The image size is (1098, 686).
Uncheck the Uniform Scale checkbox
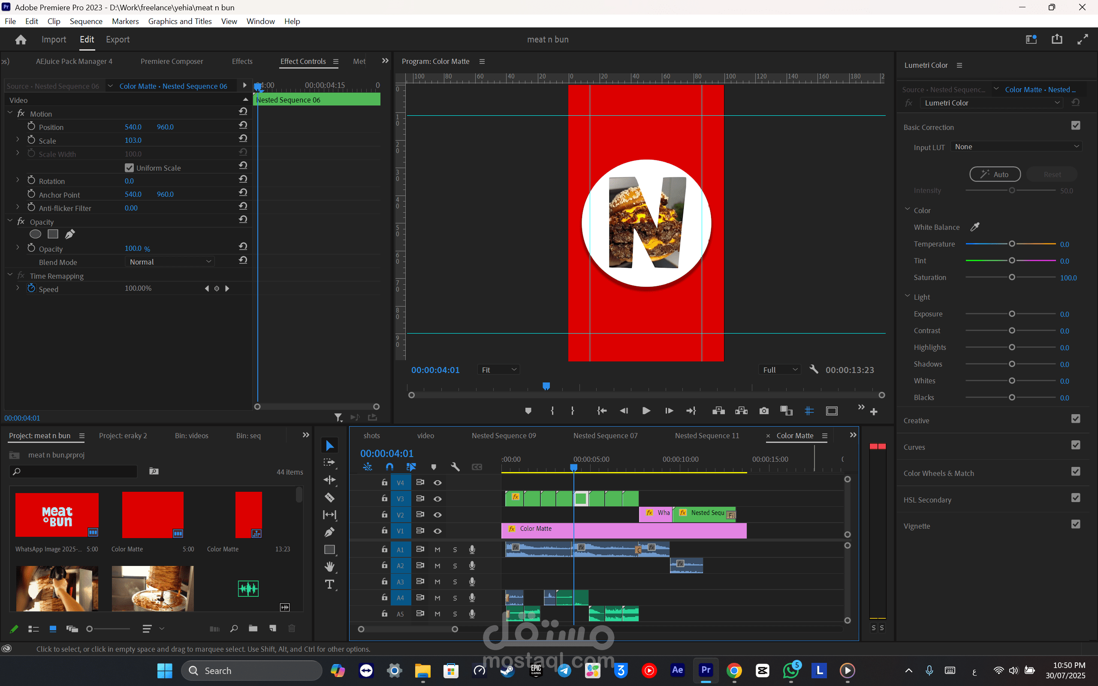pyautogui.click(x=129, y=168)
